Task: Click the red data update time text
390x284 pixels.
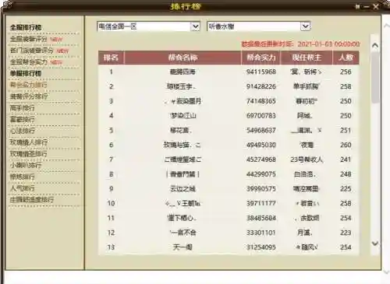Action: 300,44
